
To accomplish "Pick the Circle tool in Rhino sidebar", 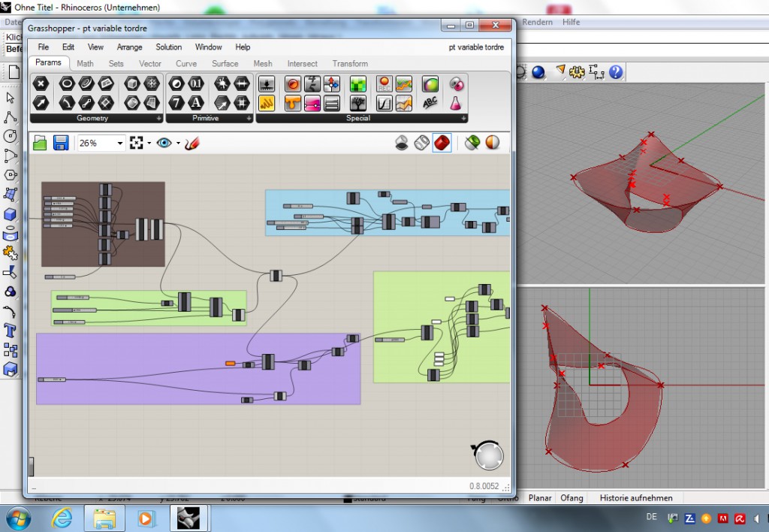I will [x=10, y=137].
